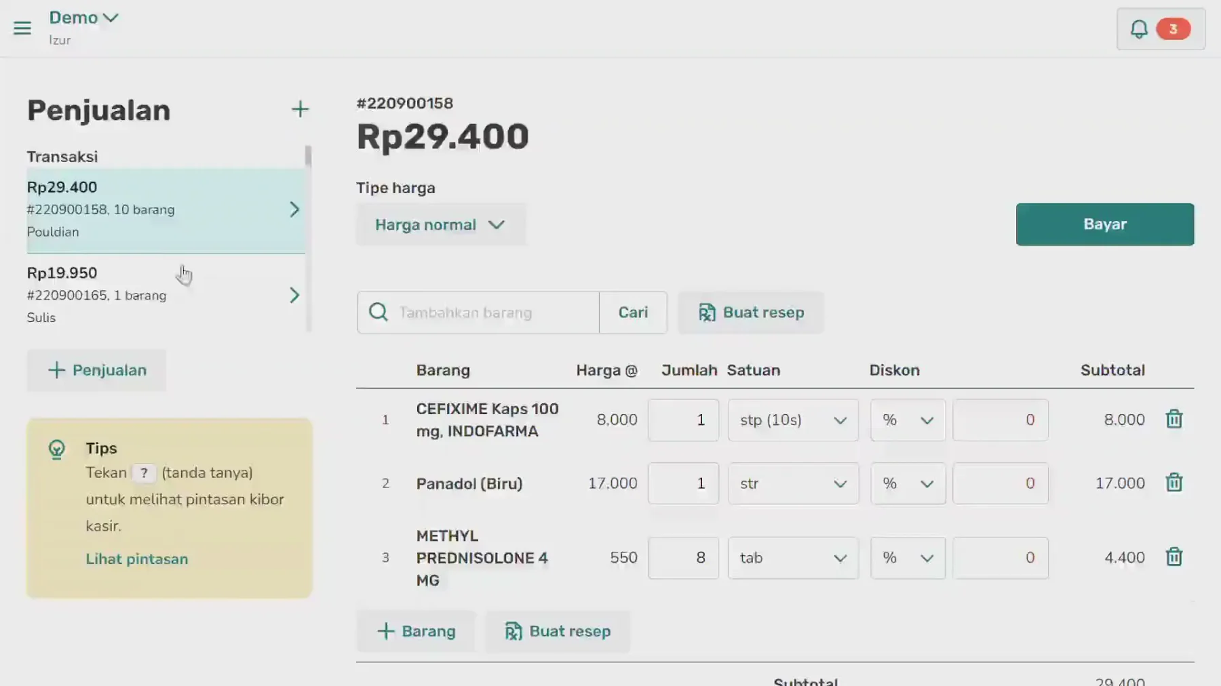Open the tab unit dropdown for Methyl Prednisolone
1221x686 pixels.
tap(793, 557)
